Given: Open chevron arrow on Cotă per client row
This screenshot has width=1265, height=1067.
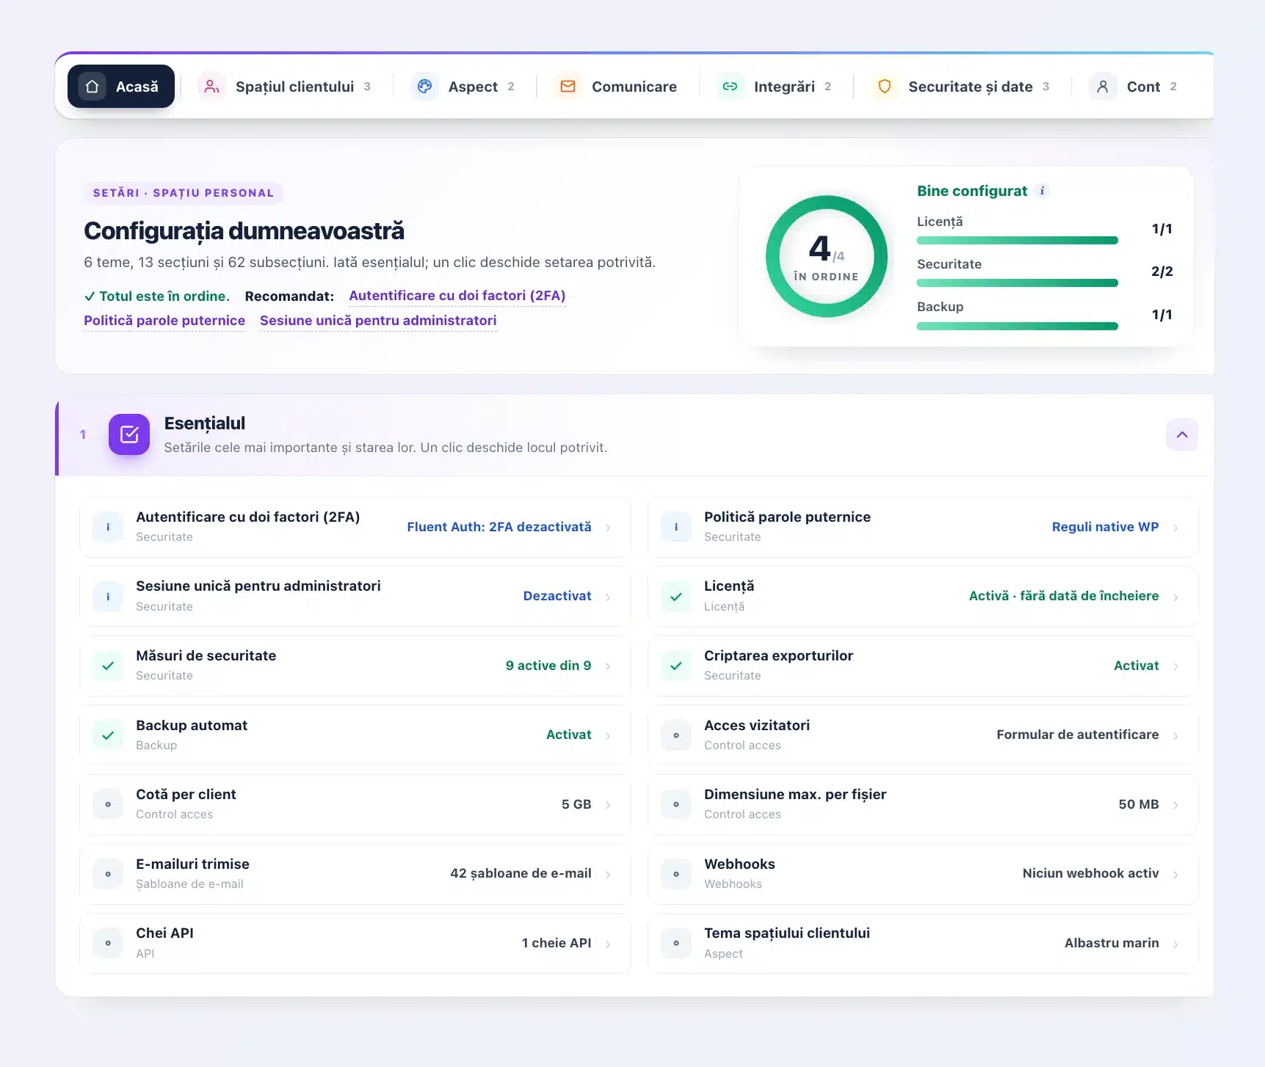Looking at the screenshot, I should pos(608,805).
